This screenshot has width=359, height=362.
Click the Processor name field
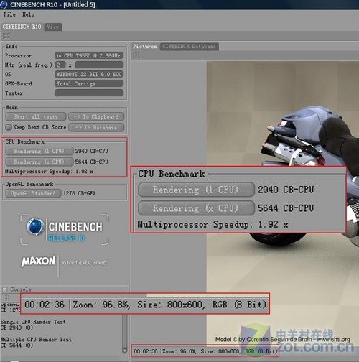[x=89, y=55]
